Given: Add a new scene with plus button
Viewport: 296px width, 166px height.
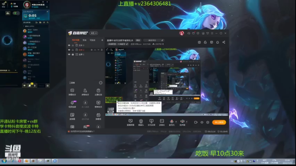Looking at the screenshot, I should 102,40.
